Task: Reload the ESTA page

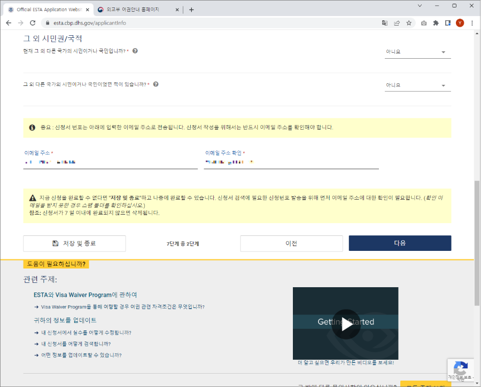Action: (33, 23)
